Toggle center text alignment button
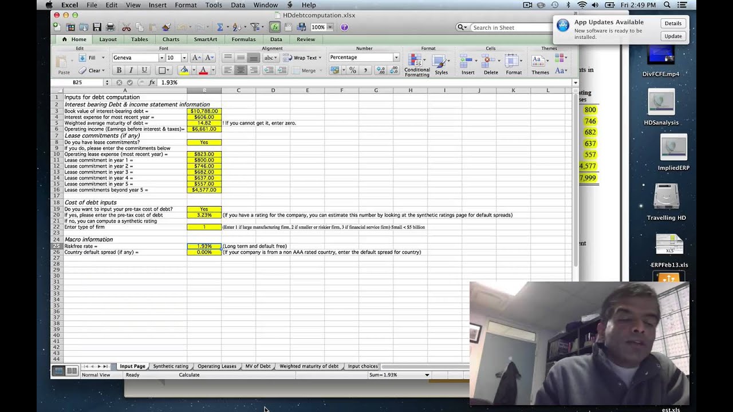 (241, 70)
